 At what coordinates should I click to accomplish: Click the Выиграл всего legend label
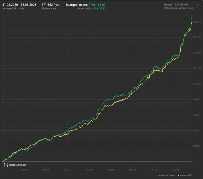coord(167,175)
